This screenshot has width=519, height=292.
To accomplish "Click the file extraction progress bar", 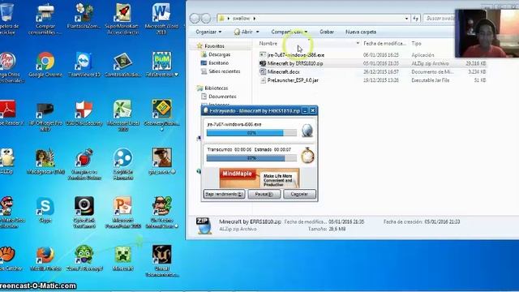I will [251, 133].
